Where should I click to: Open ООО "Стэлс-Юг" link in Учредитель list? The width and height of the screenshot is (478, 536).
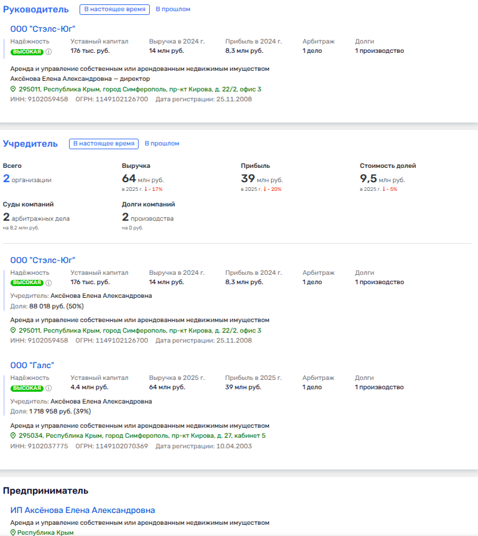(x=43, y=260)
